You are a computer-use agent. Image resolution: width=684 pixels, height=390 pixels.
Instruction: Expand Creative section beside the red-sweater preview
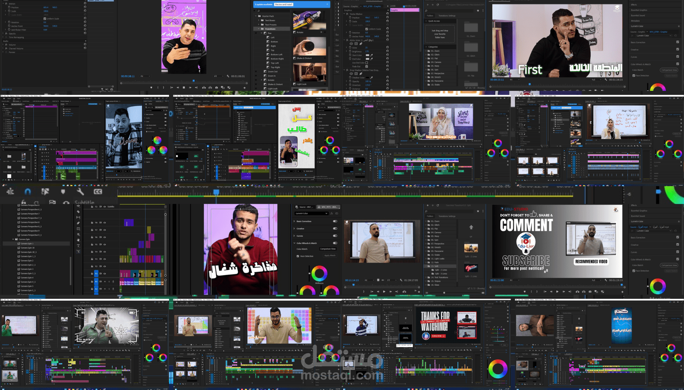(x=295, y=228)
